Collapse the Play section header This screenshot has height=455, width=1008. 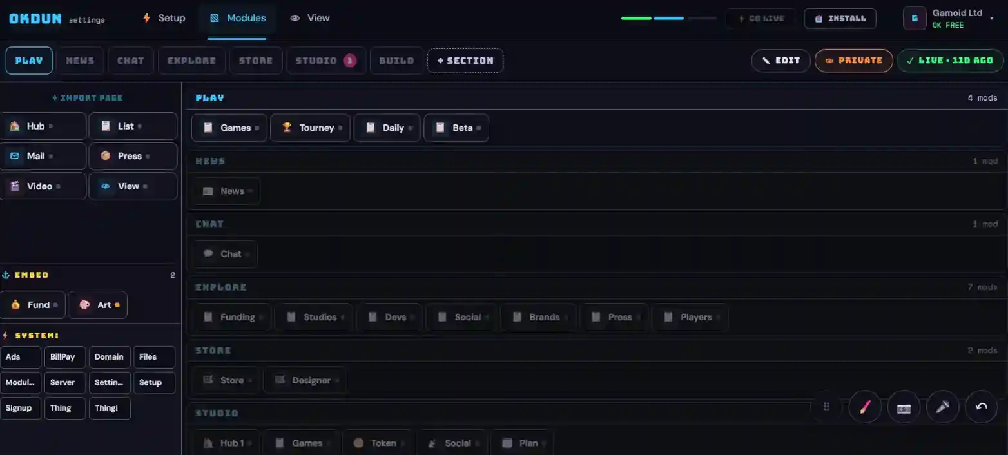click(x=596, y=98)
